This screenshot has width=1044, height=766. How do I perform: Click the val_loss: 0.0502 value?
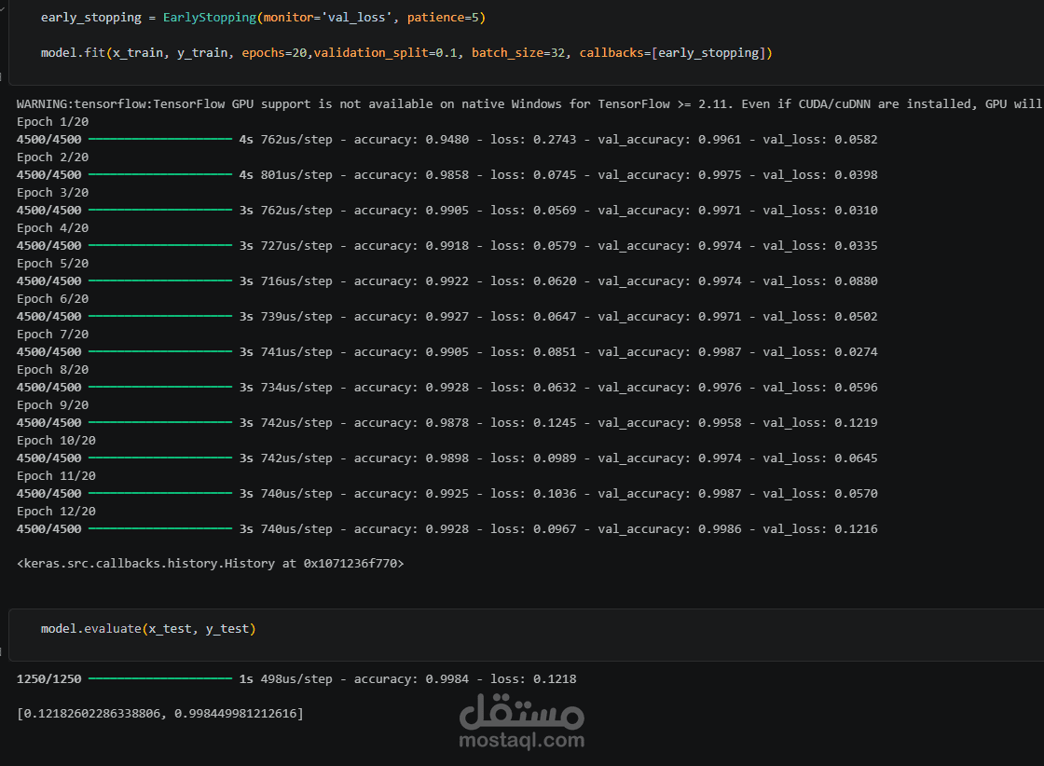820,316
